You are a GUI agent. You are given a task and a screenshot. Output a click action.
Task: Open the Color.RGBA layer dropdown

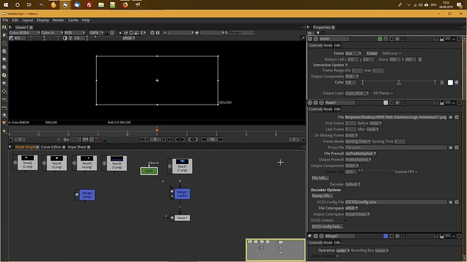24,32
